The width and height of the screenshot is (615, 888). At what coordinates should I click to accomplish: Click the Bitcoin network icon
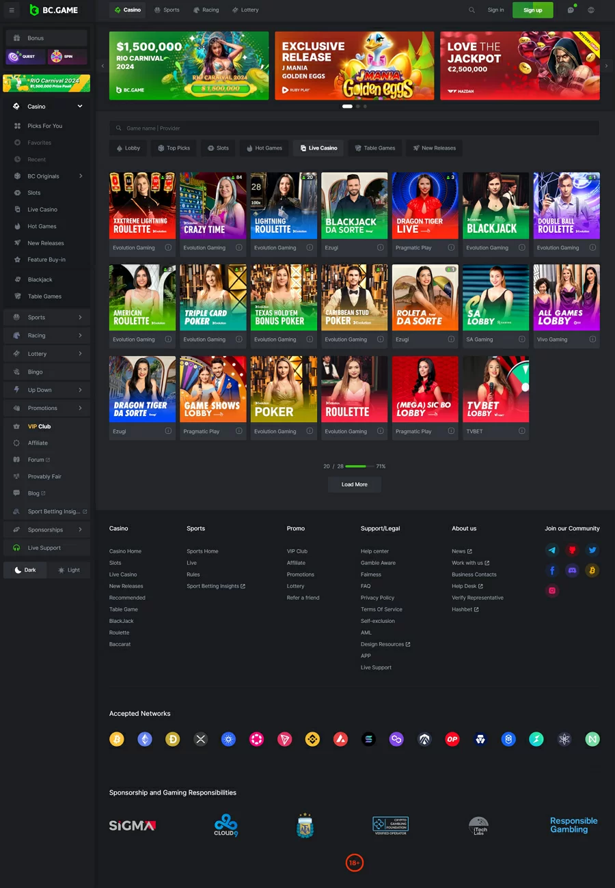117,739
